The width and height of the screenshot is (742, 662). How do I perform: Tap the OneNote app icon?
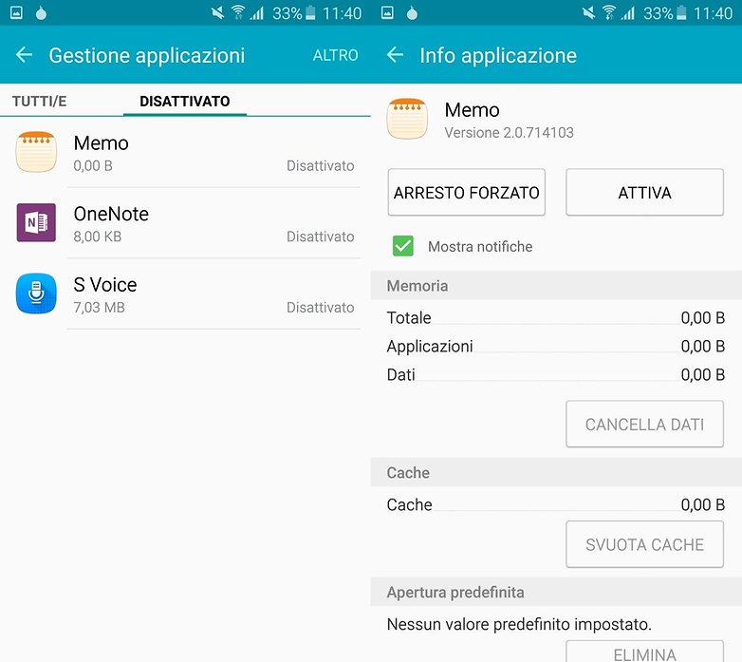[36, 222]
